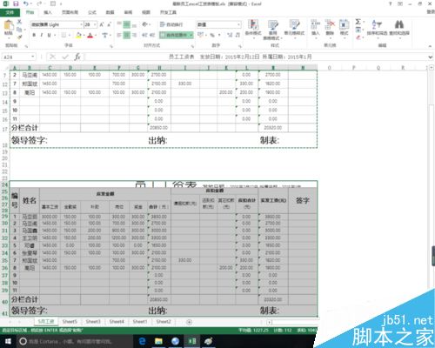
Task: Switch to the Formulas ribbon tab
Action: click(92, 12)
